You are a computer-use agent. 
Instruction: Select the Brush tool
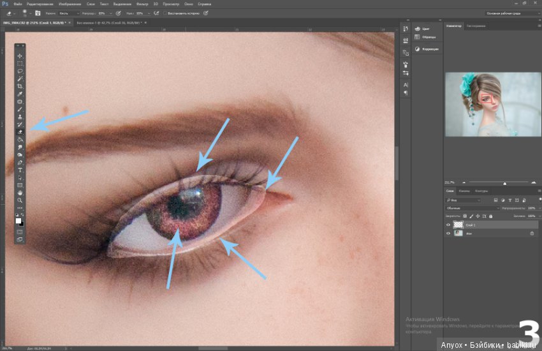[x=20, y=109]
